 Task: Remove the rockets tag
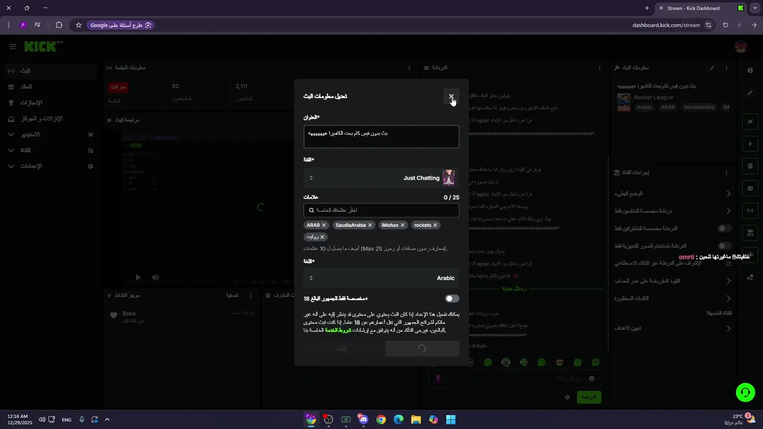pyautogui.click(x=435, y=225)
